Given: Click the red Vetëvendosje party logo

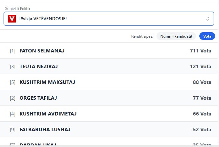Looking at the screenshot, I should pos(12,19).
